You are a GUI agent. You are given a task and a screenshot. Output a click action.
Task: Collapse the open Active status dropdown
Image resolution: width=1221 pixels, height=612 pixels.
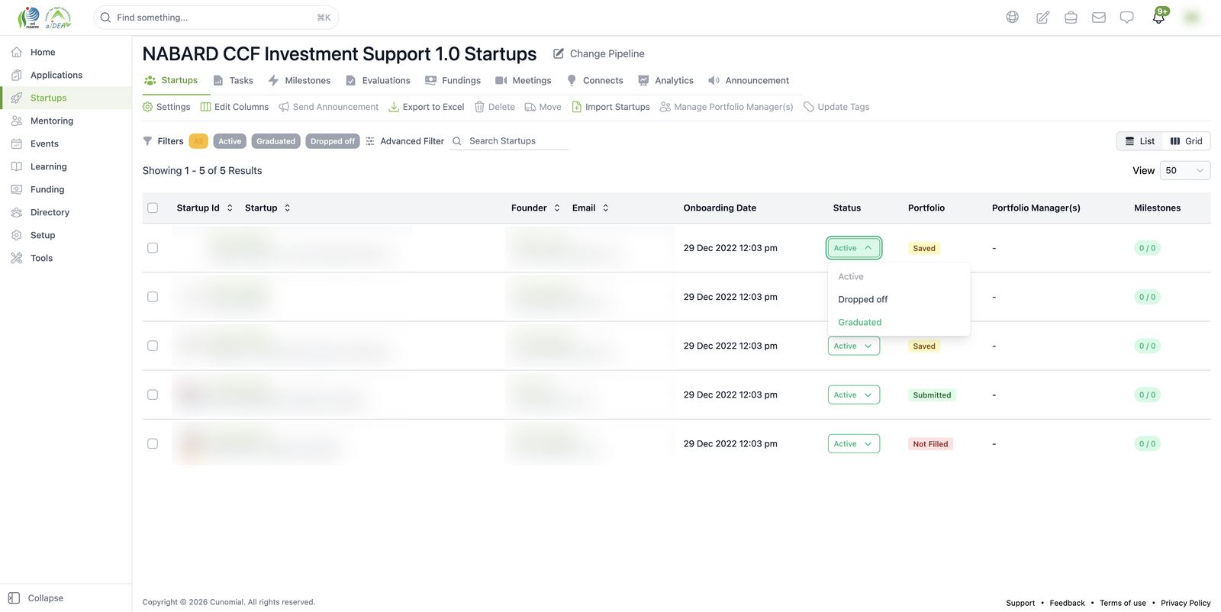tap(854, 248)
